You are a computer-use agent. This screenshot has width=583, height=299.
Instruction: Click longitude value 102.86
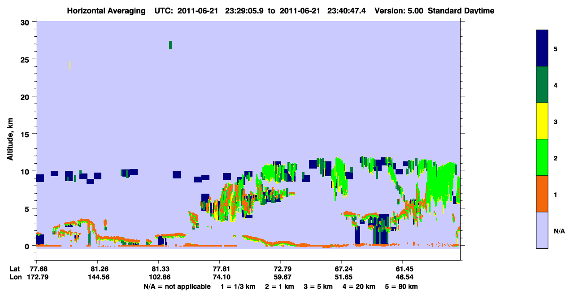point(159,277)
